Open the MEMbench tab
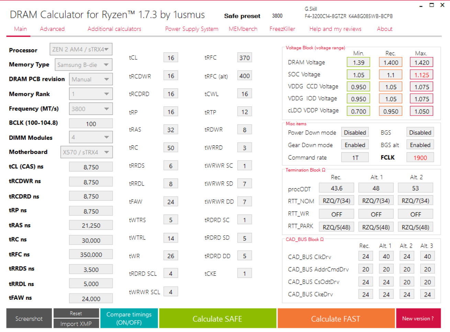This screenshot has width=450, height=332. [243, 29]
